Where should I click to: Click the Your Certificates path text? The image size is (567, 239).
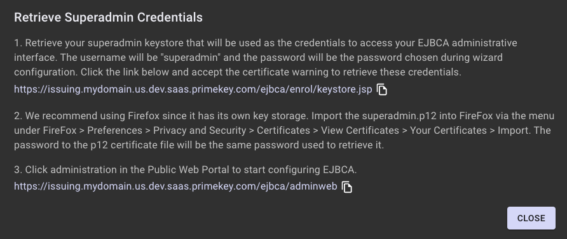tap(448, 131)
